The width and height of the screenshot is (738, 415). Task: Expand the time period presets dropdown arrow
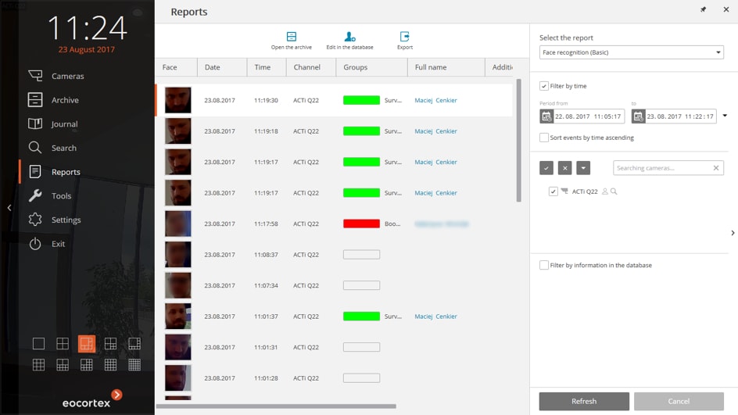(x=725, y=116)
